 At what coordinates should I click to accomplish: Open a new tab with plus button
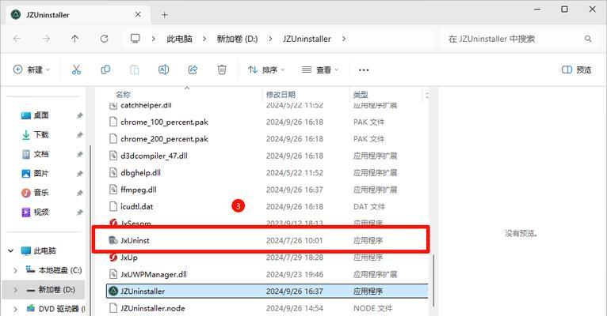tap(165, 15)
